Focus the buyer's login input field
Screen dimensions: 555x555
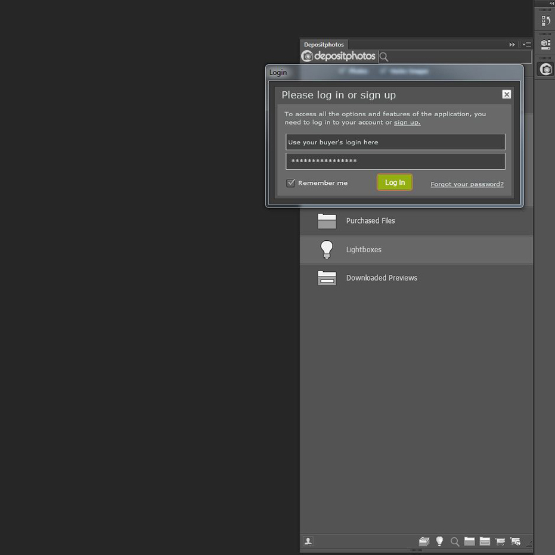[x=395, y=142]
